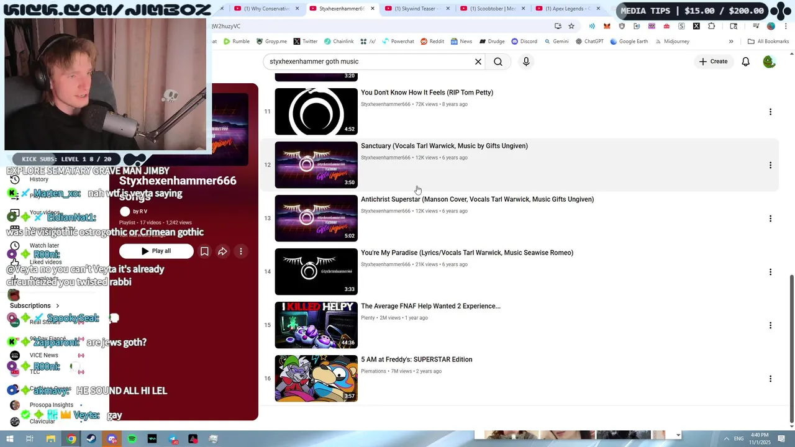Open Spotify from the taskbar
Image resolution: width=795 pixels, height=447 pixels.
coord(132,439)
